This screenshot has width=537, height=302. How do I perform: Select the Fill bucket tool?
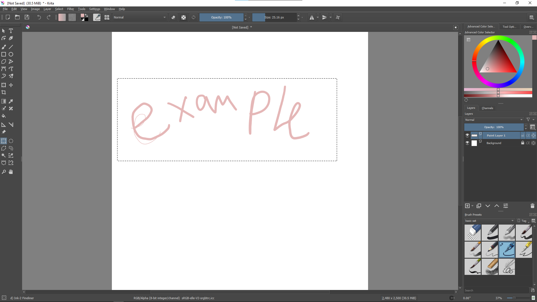tap(4, 116)
